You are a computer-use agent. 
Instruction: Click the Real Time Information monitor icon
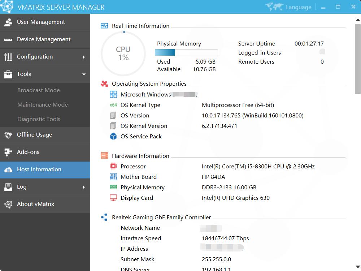[x=104, y=26]
